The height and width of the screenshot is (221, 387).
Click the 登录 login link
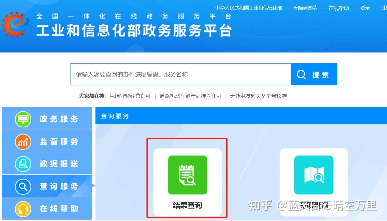pos(365,8)
